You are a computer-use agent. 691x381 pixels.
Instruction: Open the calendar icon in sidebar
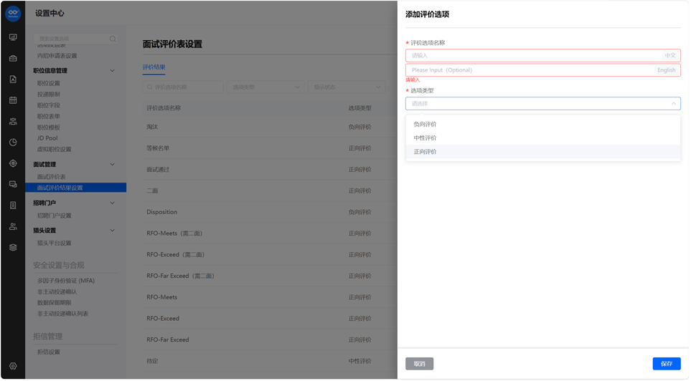coord(13,100)
